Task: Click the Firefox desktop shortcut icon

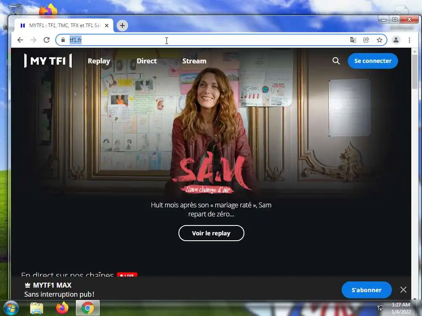Action: pos(48,9)
